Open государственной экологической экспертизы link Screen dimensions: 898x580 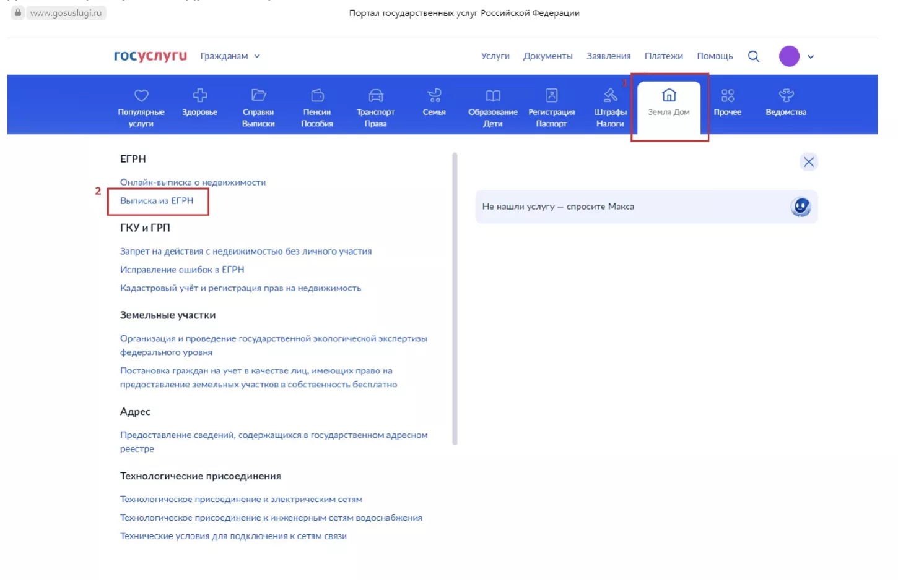pos(273,346)
